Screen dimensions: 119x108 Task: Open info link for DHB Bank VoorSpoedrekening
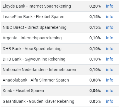point(110,49)
